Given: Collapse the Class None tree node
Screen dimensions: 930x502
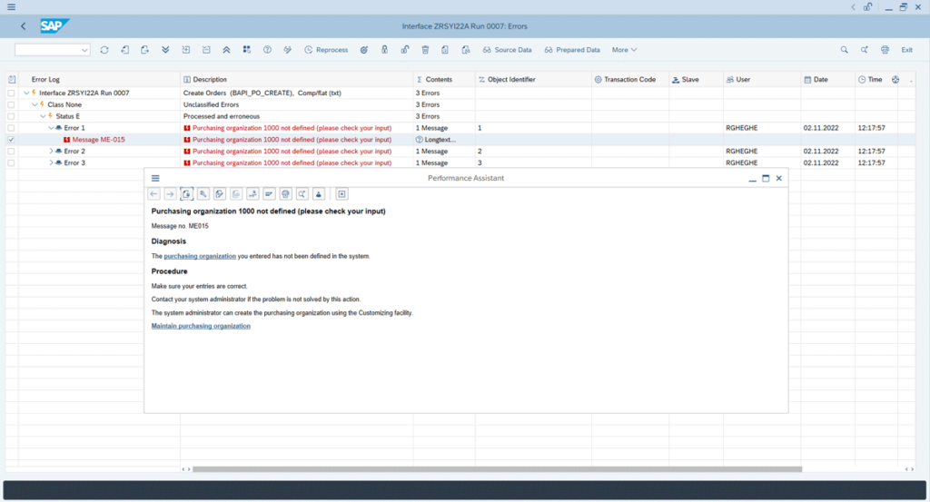Looking at the screenshot, I should tap(35, 105).
